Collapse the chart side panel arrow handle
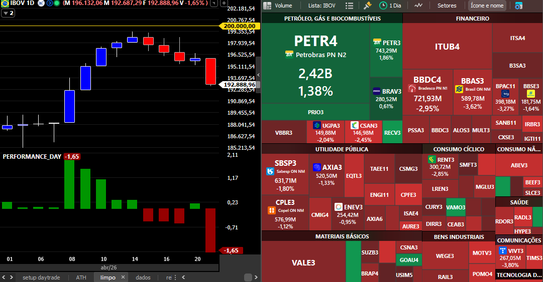 tap(258, 75)
